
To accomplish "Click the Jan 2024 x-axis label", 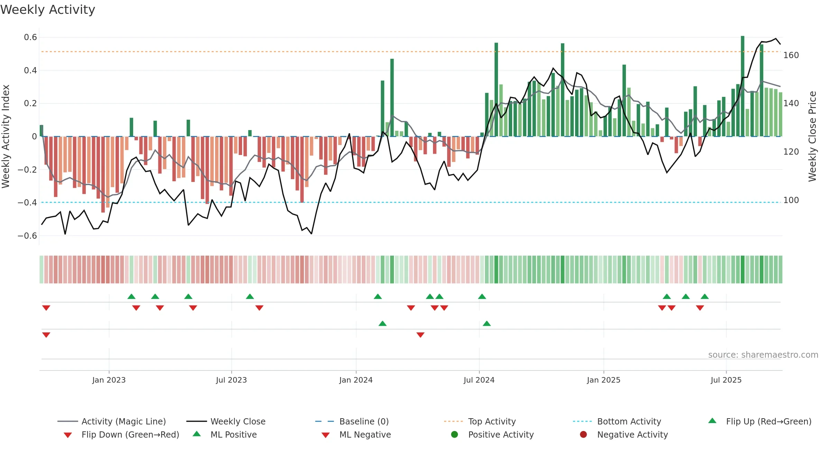I will 356,380.
